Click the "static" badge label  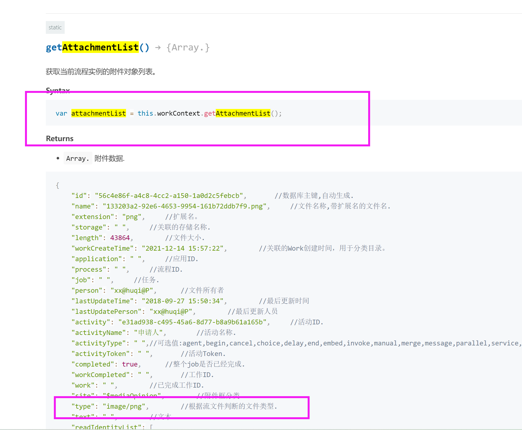point(55,27)
